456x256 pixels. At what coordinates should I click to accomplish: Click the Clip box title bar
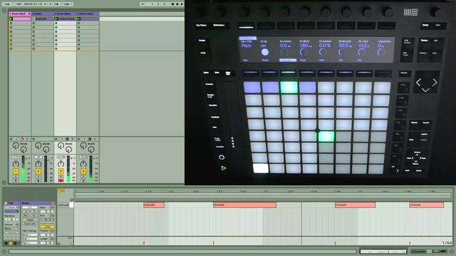tap(11, 203)
